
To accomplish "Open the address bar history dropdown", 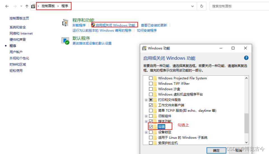I will 193,6.
